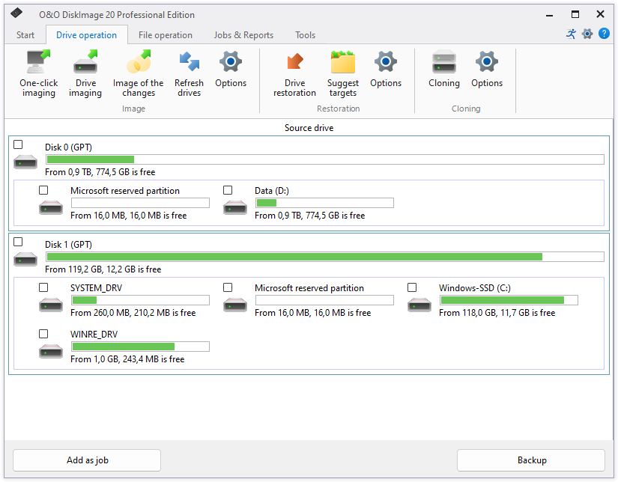Screen dimensions: 618x482
Task: Launch the Cloning tool
Action: (x=444, y=62)
